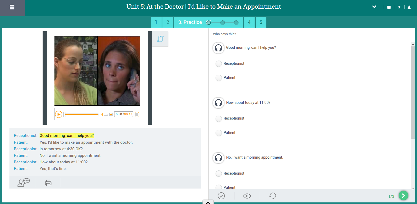Mute video using speaker icon
The image size is (417, 204).
click(102, 114)
